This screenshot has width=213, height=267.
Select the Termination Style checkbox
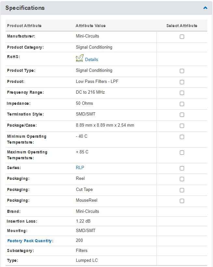coord(182,115)
